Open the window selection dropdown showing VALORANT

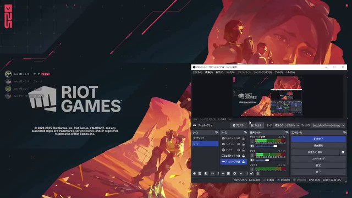328,125
